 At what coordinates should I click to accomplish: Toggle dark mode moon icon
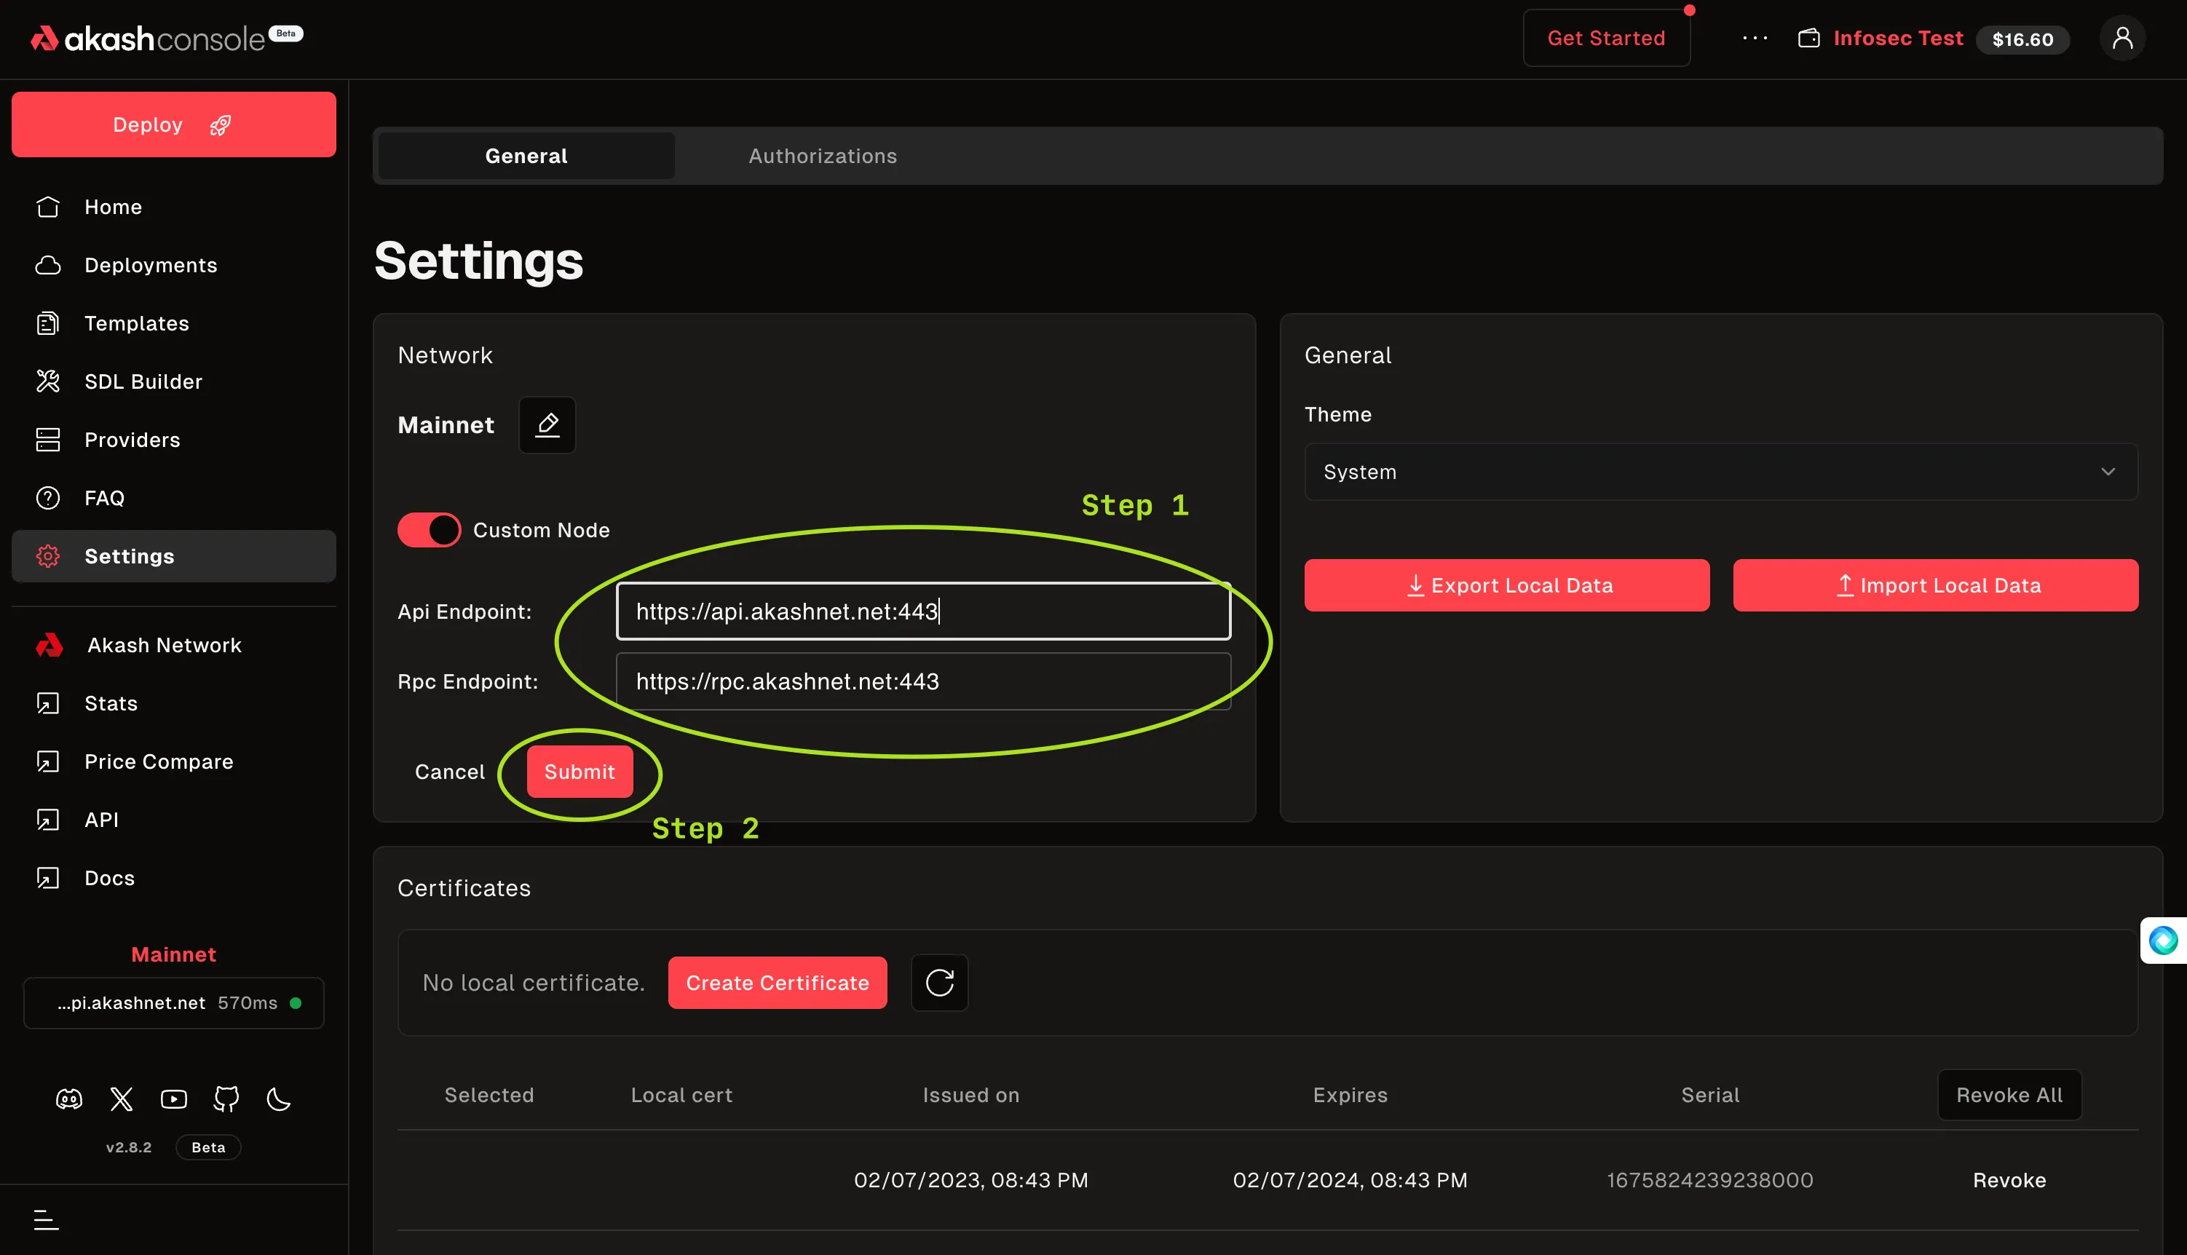click(278, 1099)
